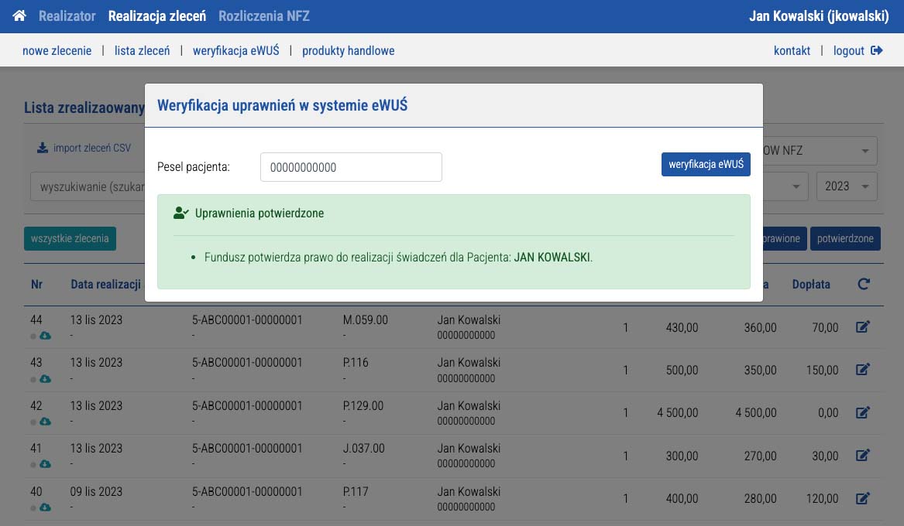
Task: Click the Pesel pacjenta input field
Action: [x=351, y=167]
